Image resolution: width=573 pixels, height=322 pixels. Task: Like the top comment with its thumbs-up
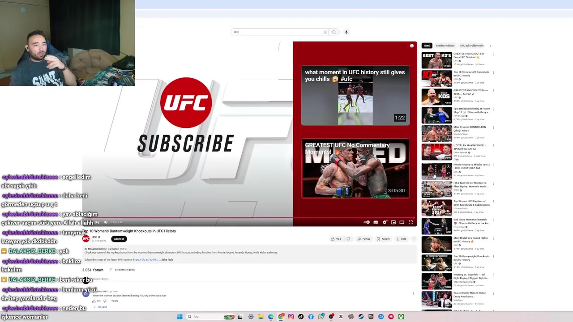[94, 301]
